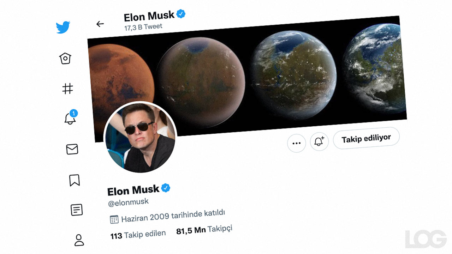This screenshot has height=254, width=452.
Task: Click the Elon Musk header title
Action: click(149, 16)
